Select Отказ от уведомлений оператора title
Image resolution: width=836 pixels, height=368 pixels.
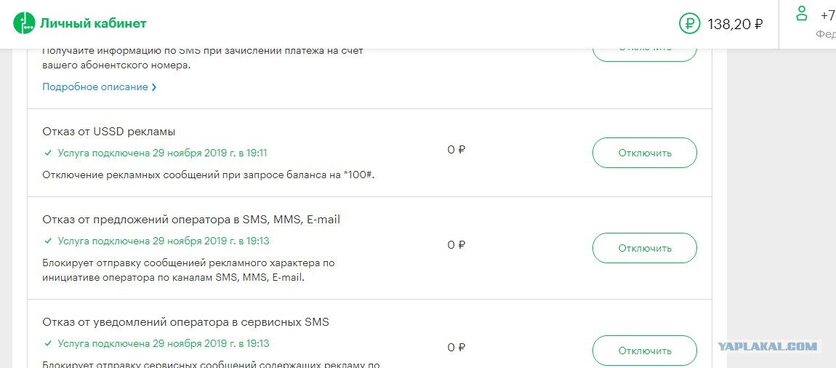(185, 322)
